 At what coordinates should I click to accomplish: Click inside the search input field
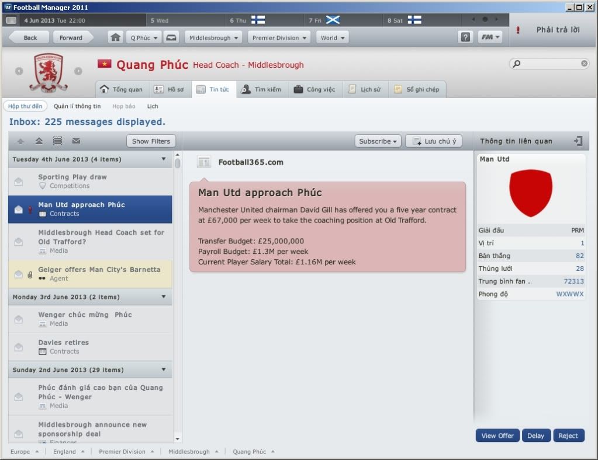tap(549, 64)
